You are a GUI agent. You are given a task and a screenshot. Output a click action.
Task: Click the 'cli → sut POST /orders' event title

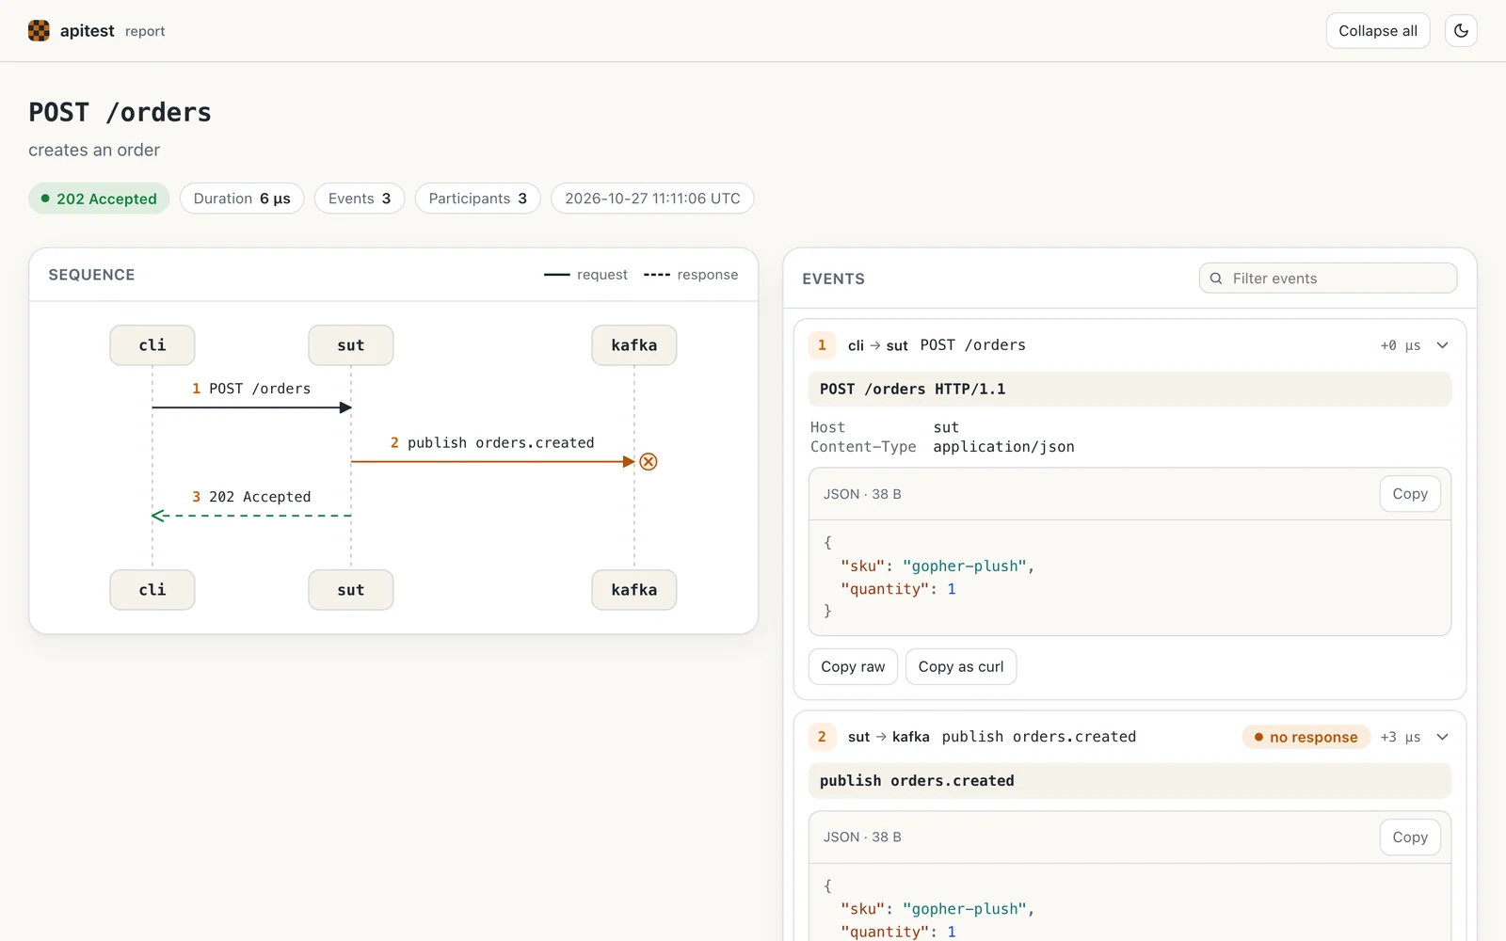[937, 345]
